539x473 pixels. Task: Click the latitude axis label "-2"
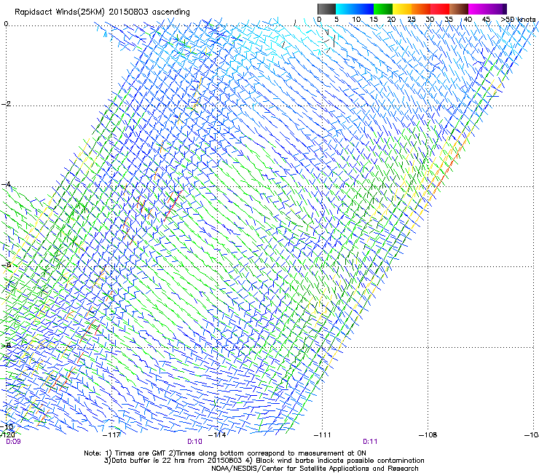6,104
